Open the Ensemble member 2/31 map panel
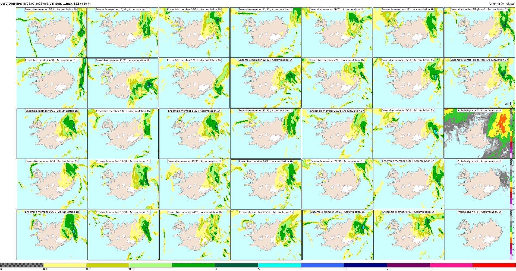 [x=408, y=83]
